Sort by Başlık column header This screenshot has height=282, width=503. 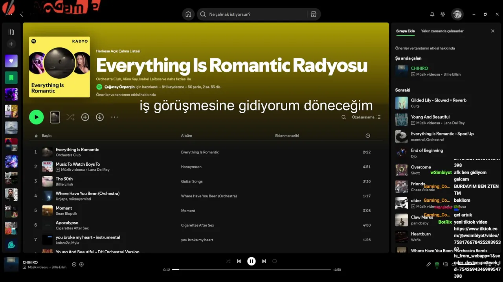[x=47, y=136]
